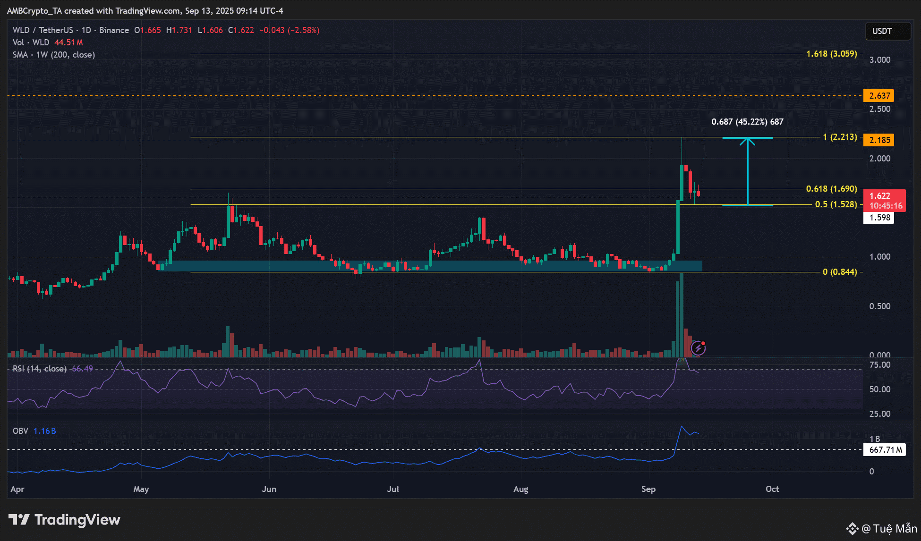Click the low price value L1.606
The height and width of the screenshot is (541, 921).
pyautogui.click(x=210, y=30)
